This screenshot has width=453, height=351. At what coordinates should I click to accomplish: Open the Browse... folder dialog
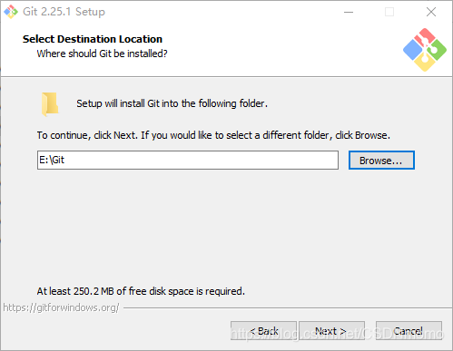pos(381,161)
